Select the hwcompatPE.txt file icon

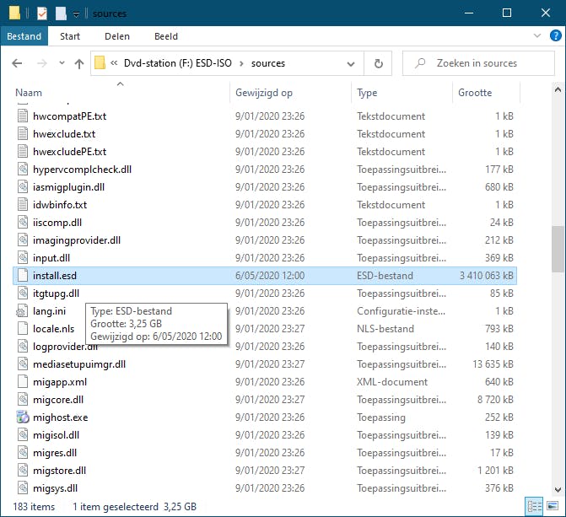coord(23,116)
